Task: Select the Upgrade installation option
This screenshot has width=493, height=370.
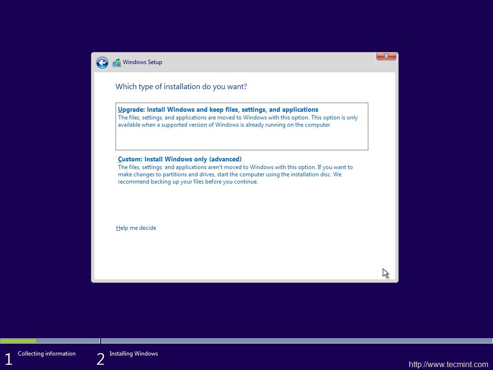Action: tap(218, 109)
